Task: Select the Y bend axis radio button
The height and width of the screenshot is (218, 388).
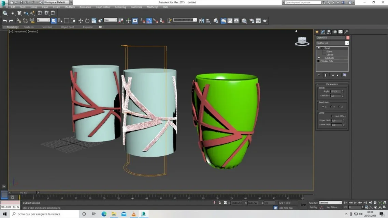Action: pos(331,107)
